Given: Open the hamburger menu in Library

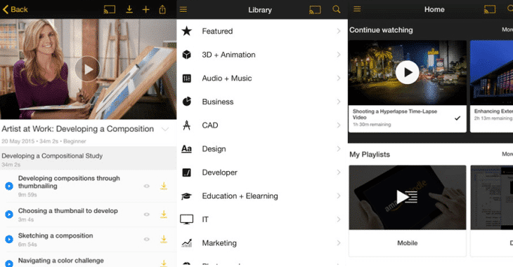Looking at the screenshot, I should (x=183, y=10).
